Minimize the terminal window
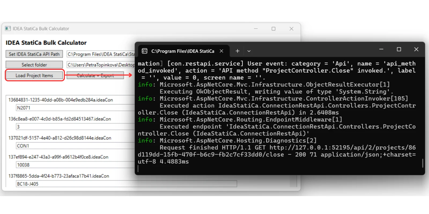 (x=381, y=49)
